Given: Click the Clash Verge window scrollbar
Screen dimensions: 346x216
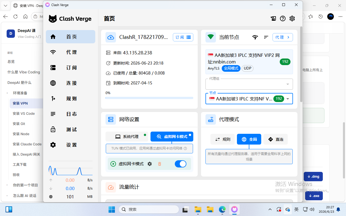Looking at the screenshot, I should [x=301, y=64].
